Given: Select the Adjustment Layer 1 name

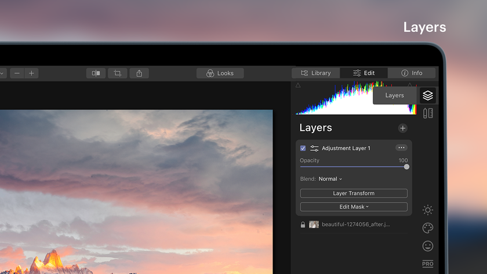Looking at the screenshot, I should pyautogui.click(x=346, y=148).
